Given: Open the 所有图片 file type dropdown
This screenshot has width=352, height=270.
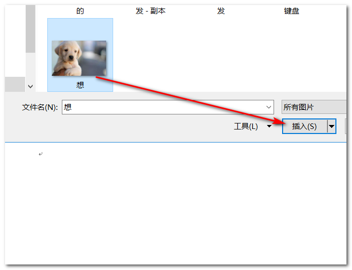Looking at the screenshot, I should click(314, 107).
